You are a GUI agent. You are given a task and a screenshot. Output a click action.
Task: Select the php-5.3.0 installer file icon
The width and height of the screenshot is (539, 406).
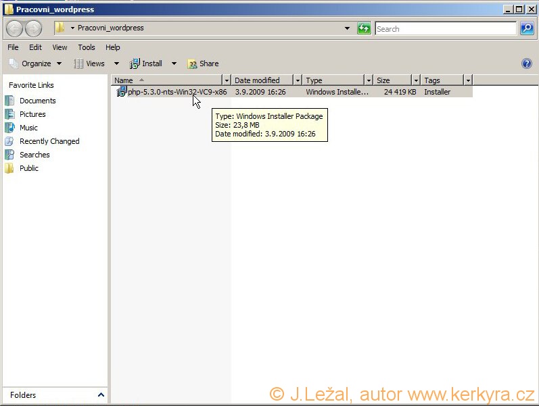point(122,92)
